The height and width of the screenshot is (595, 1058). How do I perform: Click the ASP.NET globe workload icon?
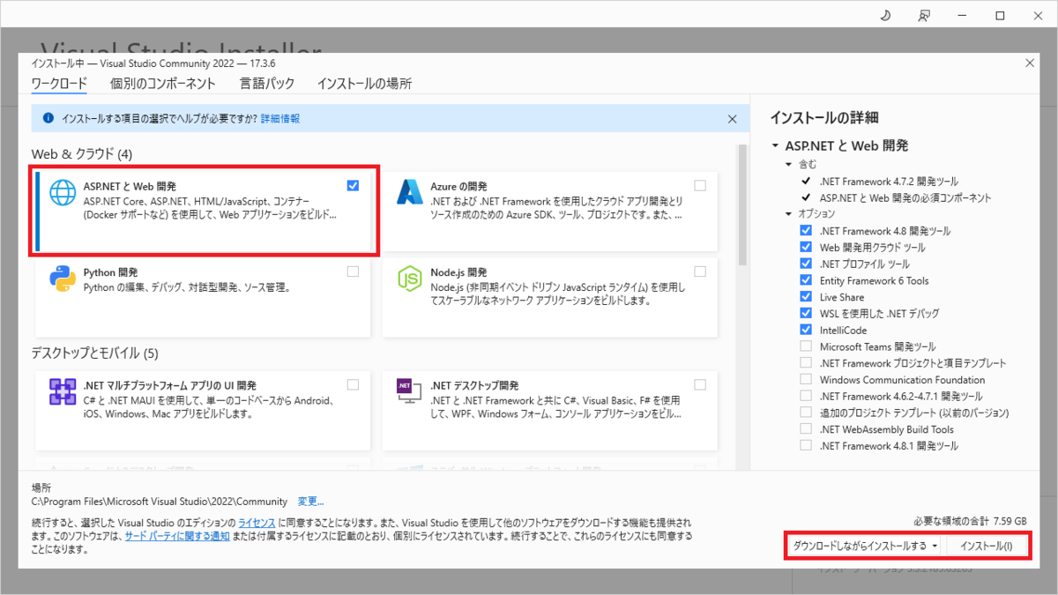point(63,193)
